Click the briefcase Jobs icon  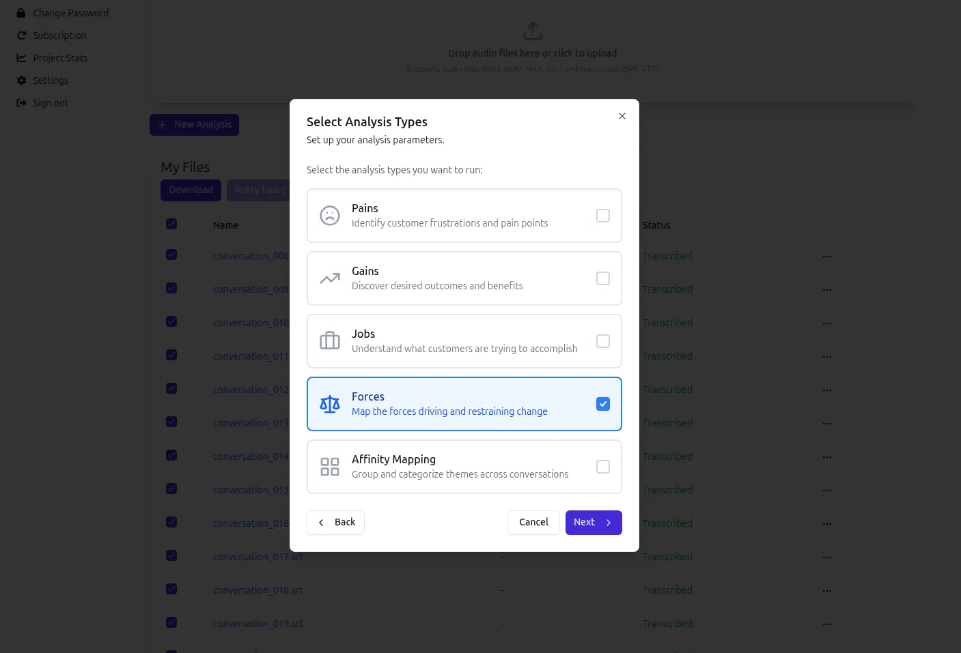click(x=330, y=341)
